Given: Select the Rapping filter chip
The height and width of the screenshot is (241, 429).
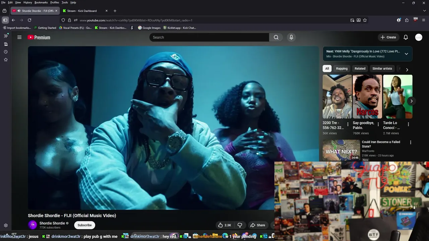Looking at the screenshot, I should (342, 68).
